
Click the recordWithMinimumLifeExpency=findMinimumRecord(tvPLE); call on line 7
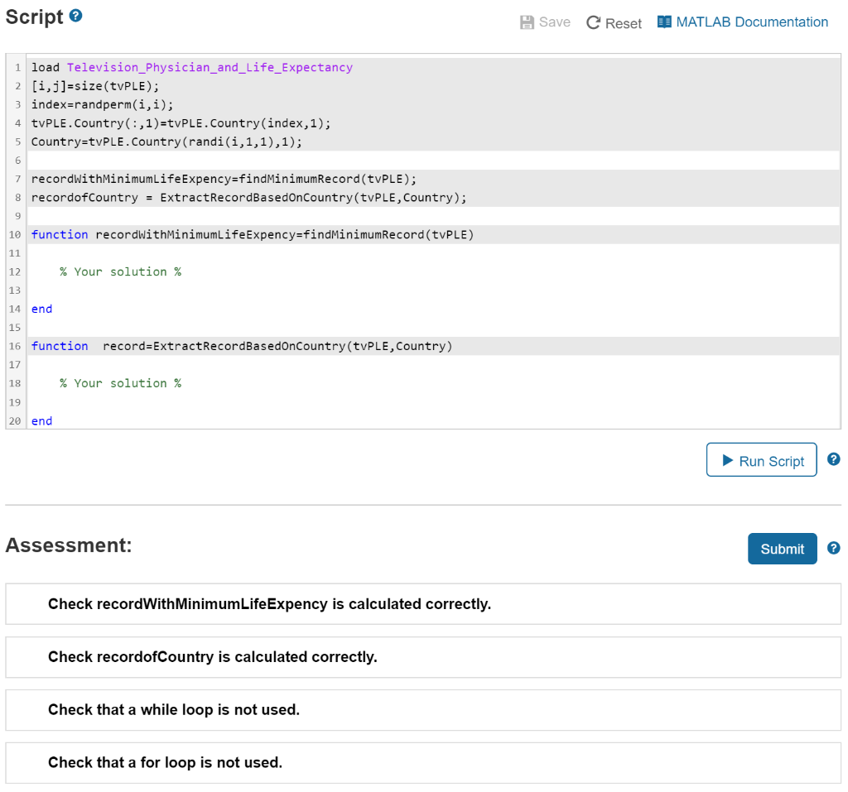coord(224,179)
